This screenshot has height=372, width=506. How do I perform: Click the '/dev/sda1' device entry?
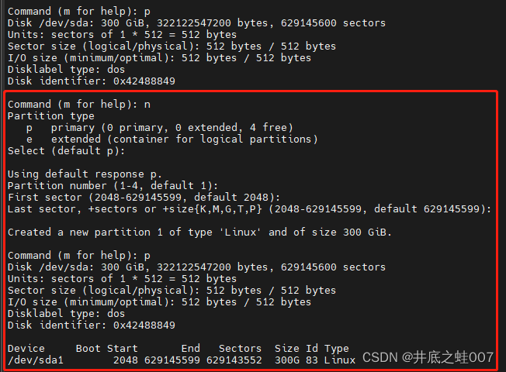tap(36, 360)
